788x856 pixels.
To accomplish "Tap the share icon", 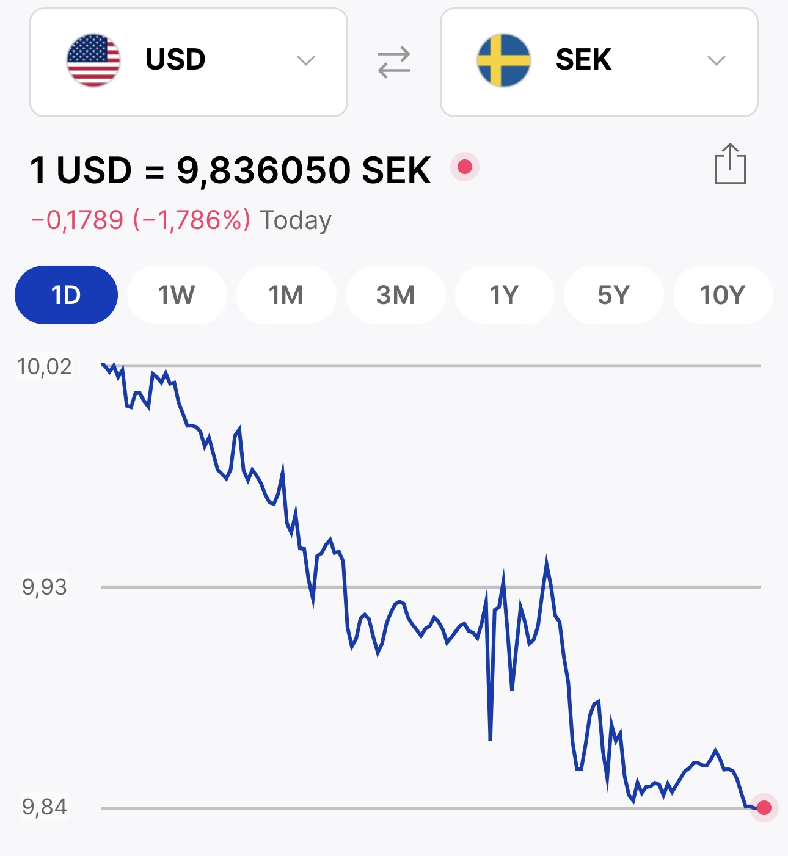I will pyautogui.click(x=730, y=164).
